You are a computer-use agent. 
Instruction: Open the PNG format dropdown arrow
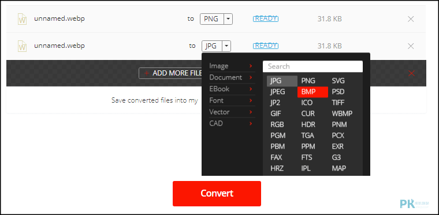pos(229,19)
